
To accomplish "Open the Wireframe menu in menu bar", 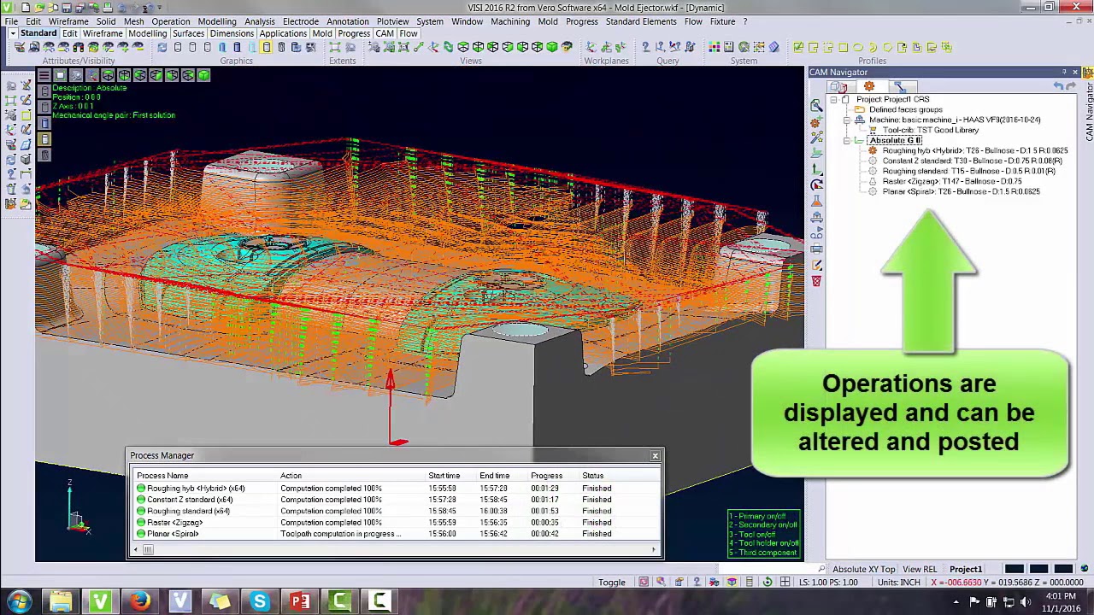I will point(68,21).
